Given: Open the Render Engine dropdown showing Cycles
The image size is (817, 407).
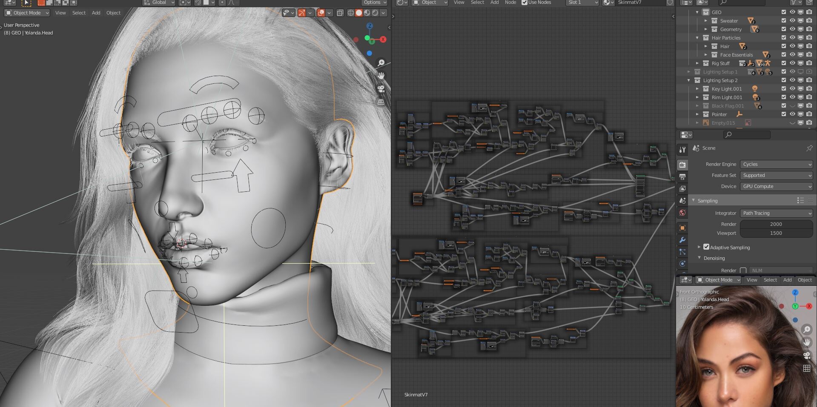Looking at the screenshot, I should tap(777, 164).
